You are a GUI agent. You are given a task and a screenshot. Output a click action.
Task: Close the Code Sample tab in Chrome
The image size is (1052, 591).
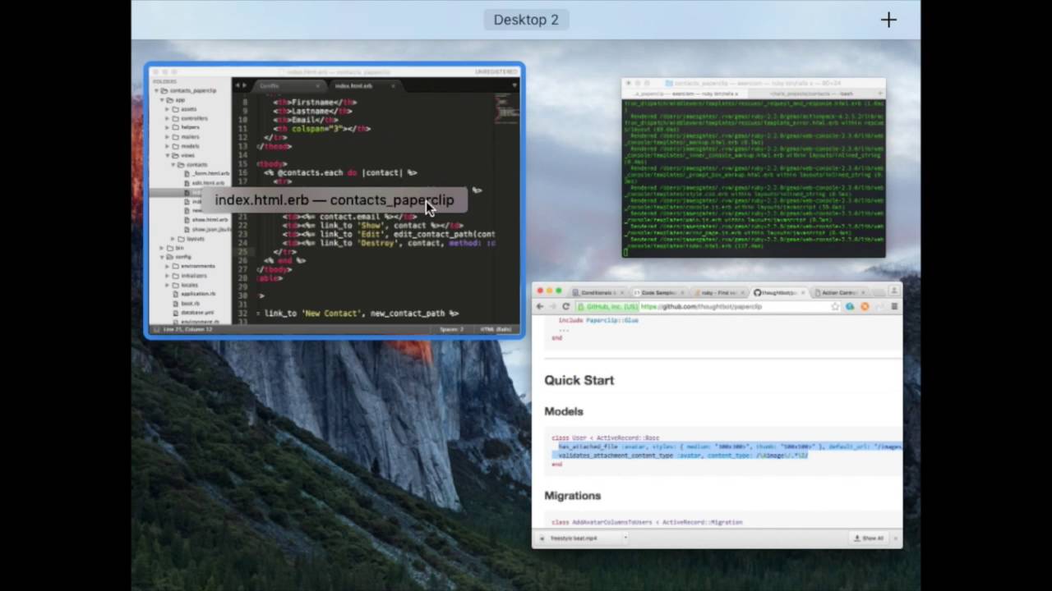click(x=682, y=292)
